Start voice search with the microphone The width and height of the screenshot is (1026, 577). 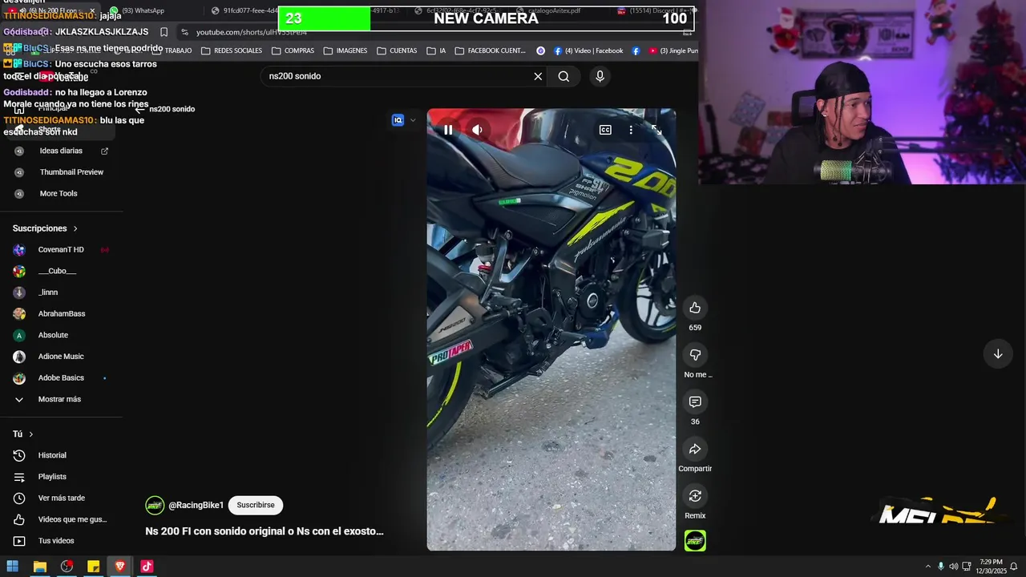[600, 76]
